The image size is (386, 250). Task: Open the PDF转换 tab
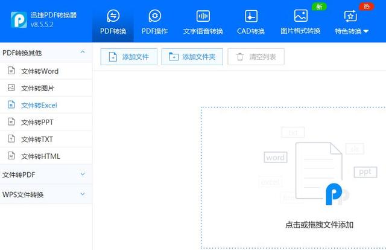tap(113, 22)
